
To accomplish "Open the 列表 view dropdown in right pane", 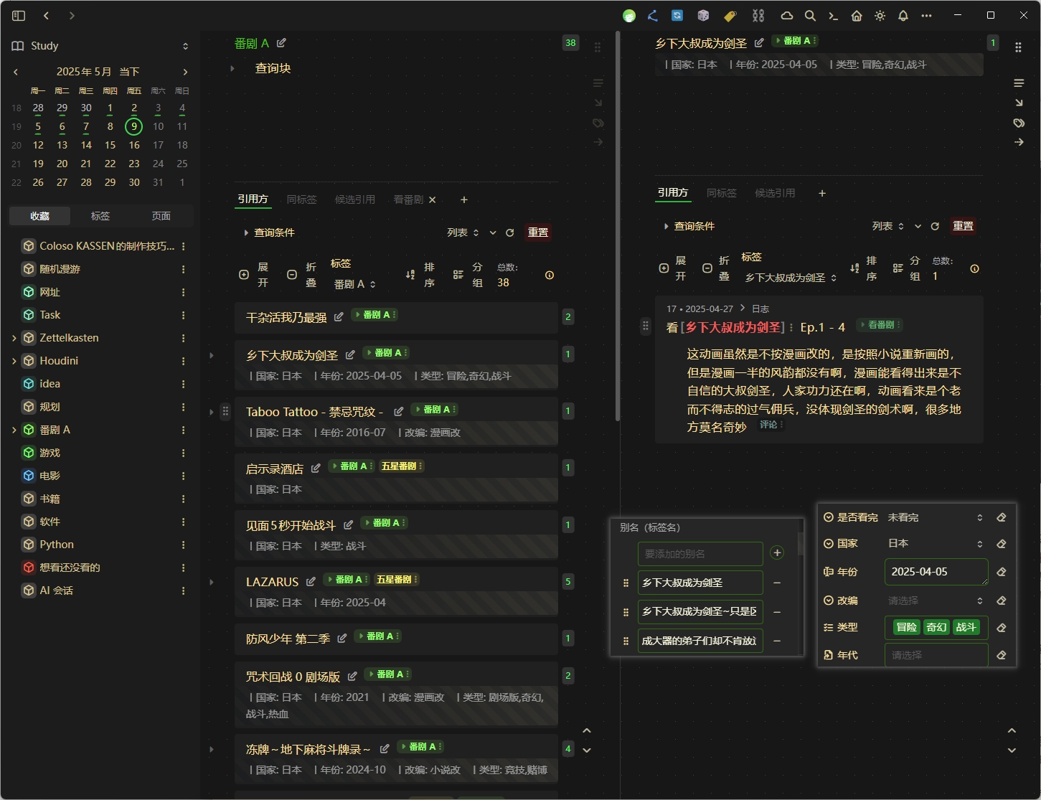I will (x=887, y=226).
